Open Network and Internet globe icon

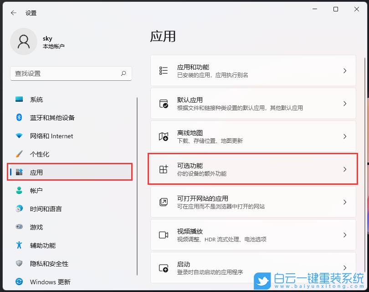[18, 136]
